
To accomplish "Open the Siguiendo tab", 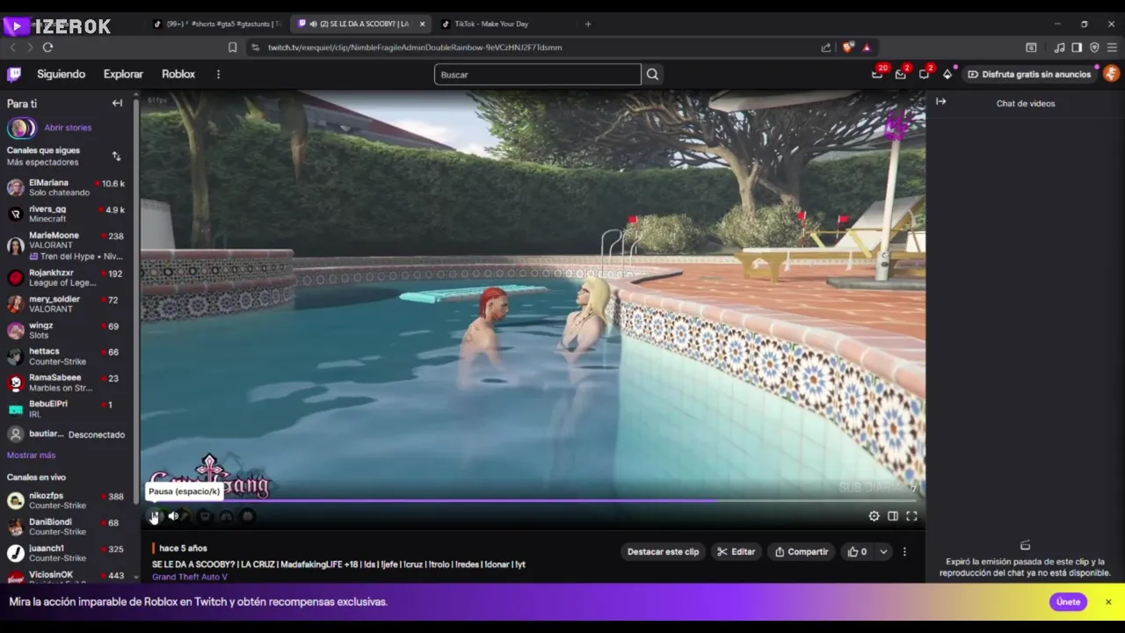I will click(x=62, y=74).
